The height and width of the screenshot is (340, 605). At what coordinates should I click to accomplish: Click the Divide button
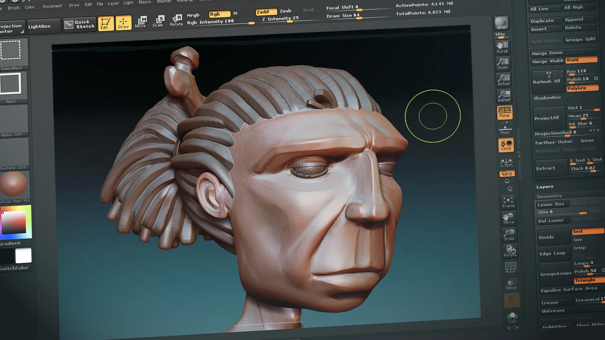(x=546, y=237)
